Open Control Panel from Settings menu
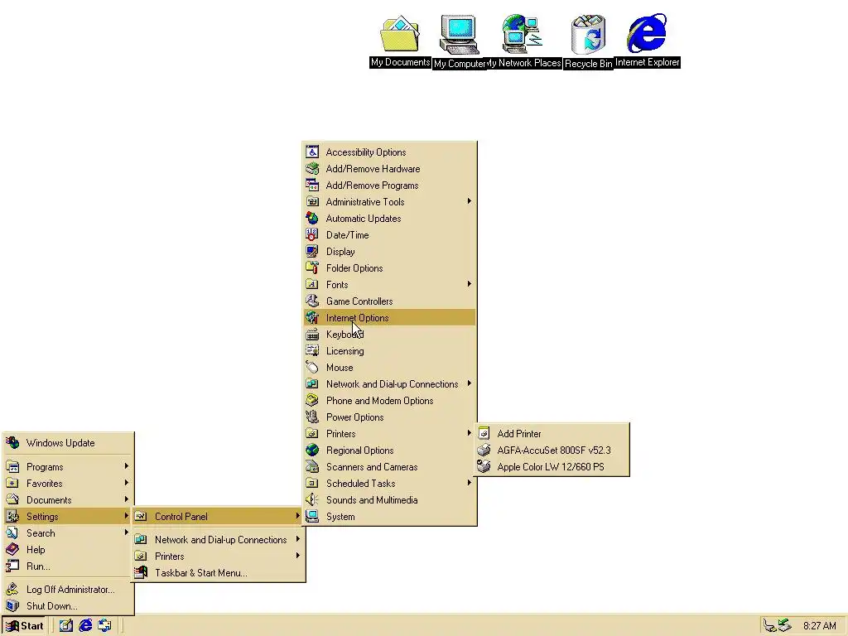Viewport: 848px width, 636px height. [218, 517]
